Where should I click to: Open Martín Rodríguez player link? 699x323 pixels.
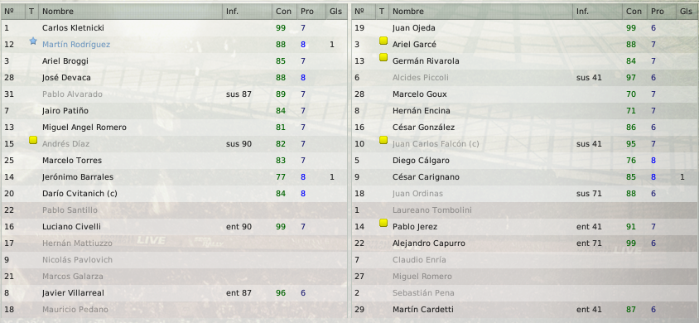76,45
